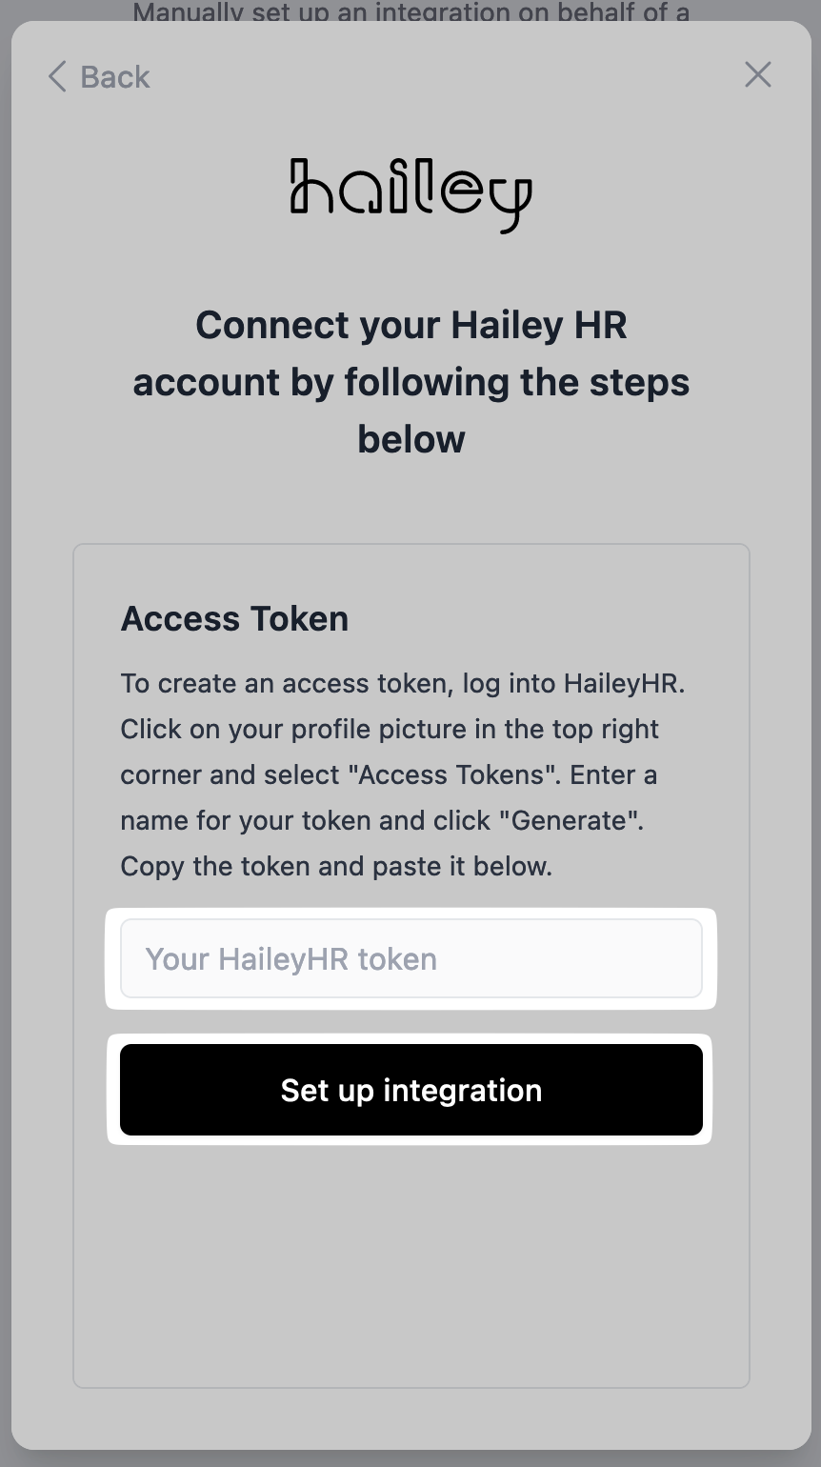Focus the Your HaileyHR token field
The height and width of the screenshot is (1467, 821).
pos(410,958)
